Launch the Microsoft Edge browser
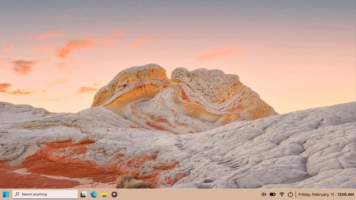The width and height of the screenshot is (356, 200). (93, 194)
